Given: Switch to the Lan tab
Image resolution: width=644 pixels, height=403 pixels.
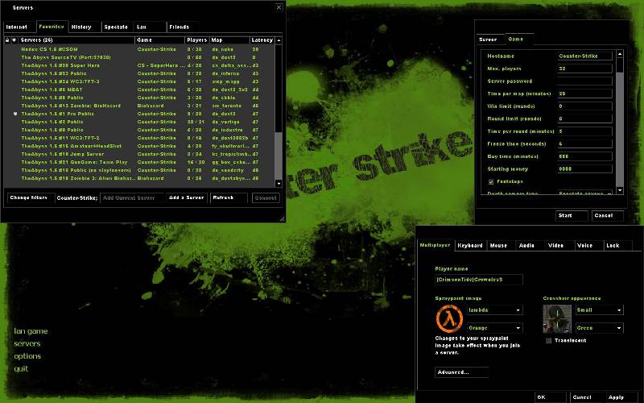Looking at the screenshot, I should click(x=151, y=27).
